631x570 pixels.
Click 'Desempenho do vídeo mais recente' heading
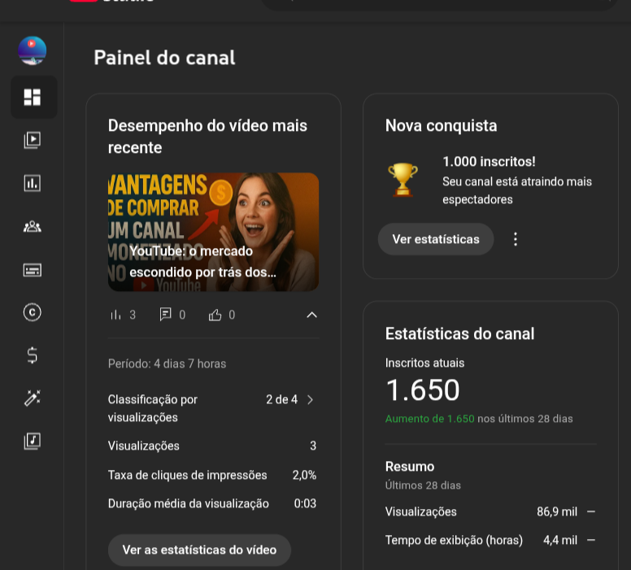207,137
